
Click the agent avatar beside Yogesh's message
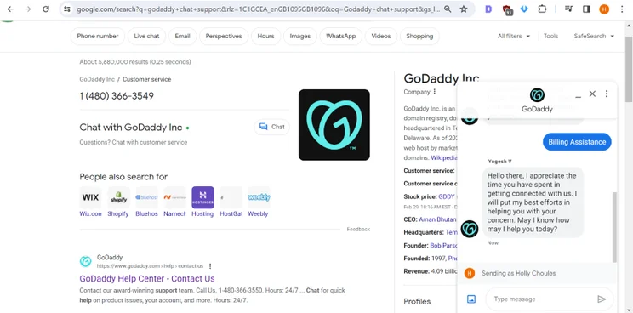point(470,229)
